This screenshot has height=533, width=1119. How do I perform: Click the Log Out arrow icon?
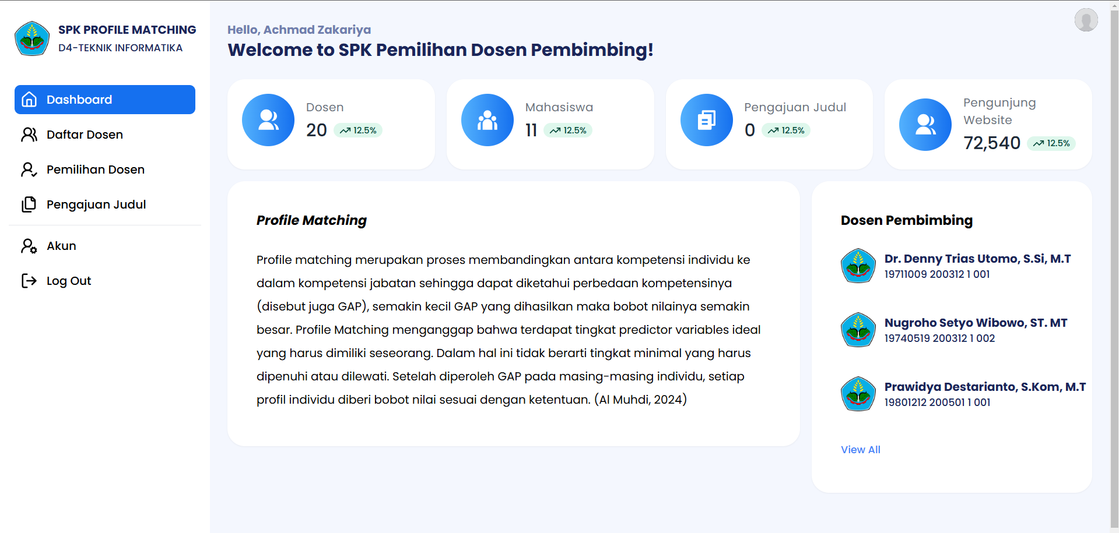coord(29,281)
